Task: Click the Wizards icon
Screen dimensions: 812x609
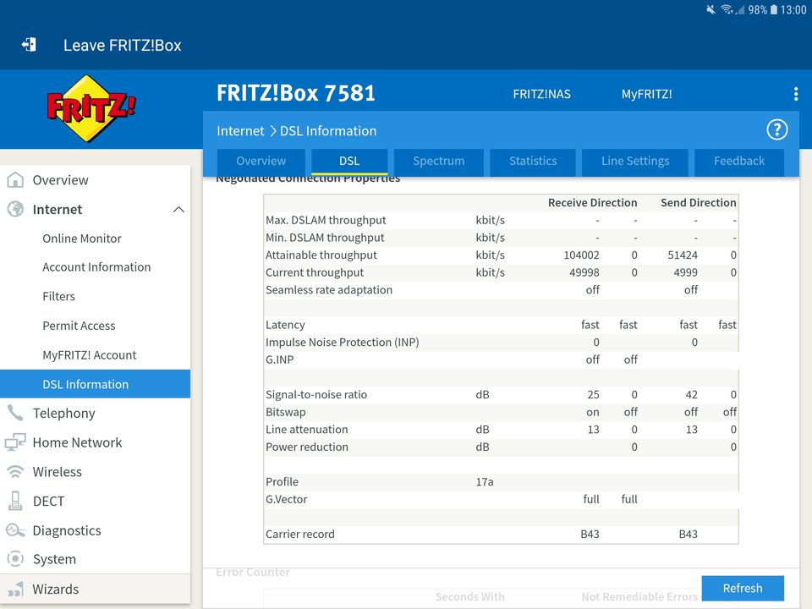Action: click(x=15, y=589)
